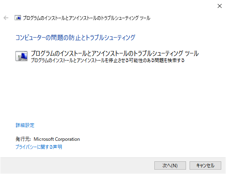This screenshot has height=174, width=226.
Task: Click the blue コンピューターの問題の防止 heading
Action: (x=75, y=38)
